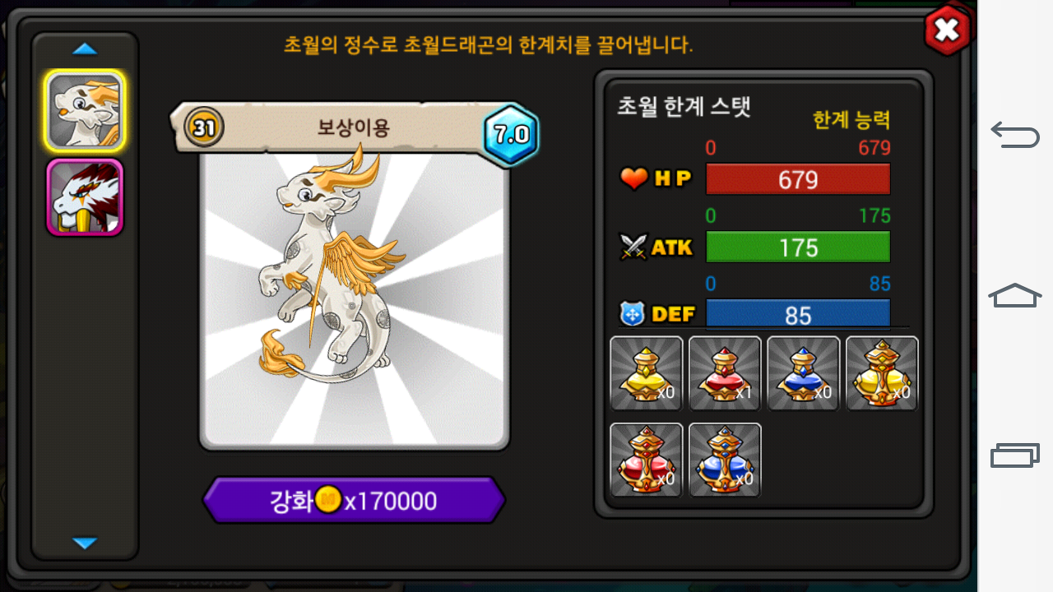Select the large ornate yellow essence potion
The image size is (1053, 592).
882,373
